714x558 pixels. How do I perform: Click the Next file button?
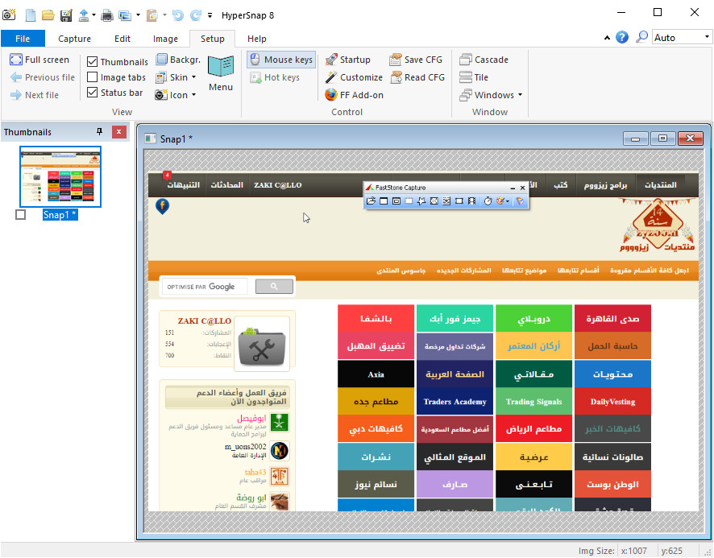point(35,95)
